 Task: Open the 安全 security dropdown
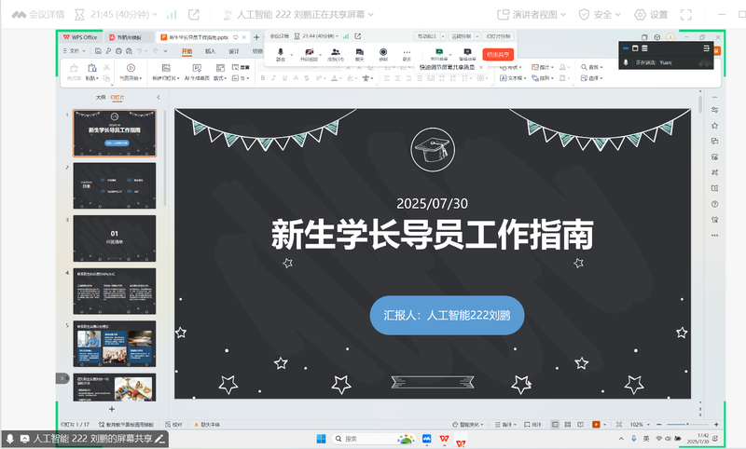596,14
